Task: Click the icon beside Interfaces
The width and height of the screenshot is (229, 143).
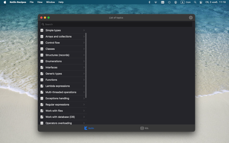Action: click(x=42, y=68)
